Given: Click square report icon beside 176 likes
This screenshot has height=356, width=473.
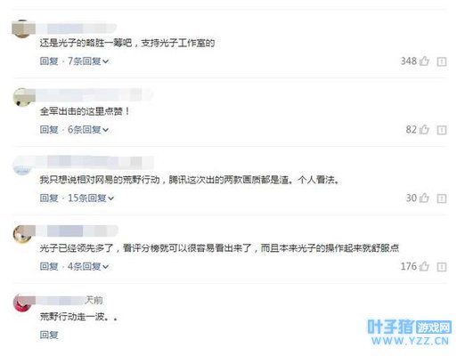Looking at the screenshot, I should click(442, 267).
